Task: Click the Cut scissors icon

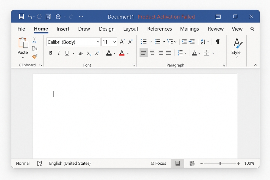Action: 34,40
